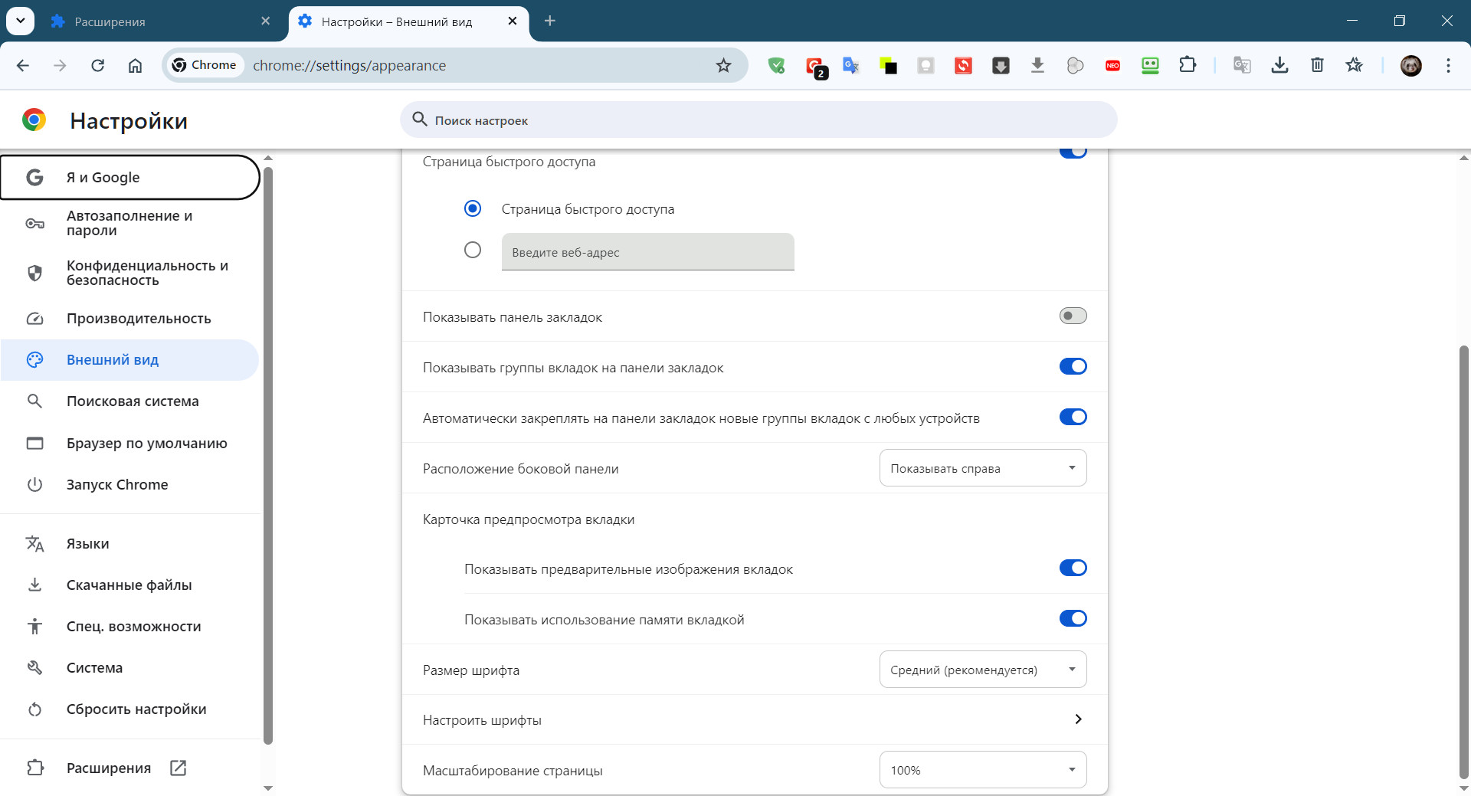Open the Размер шрифта dropdown
This screenshot has width=1471, height=796.
point(983,670)
